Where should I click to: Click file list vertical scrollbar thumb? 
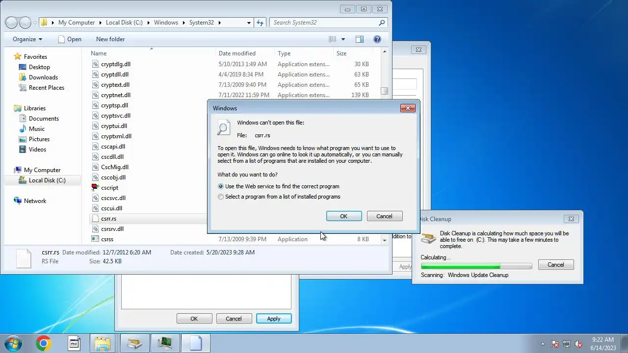click(384, 91)
